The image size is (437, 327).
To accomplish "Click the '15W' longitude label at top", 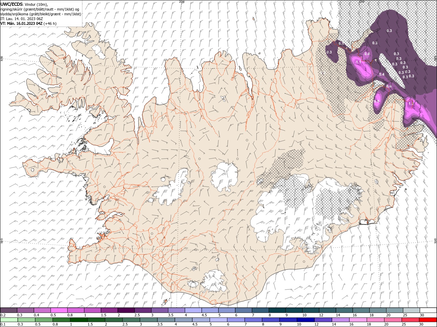I will click(x=362, y=2).
